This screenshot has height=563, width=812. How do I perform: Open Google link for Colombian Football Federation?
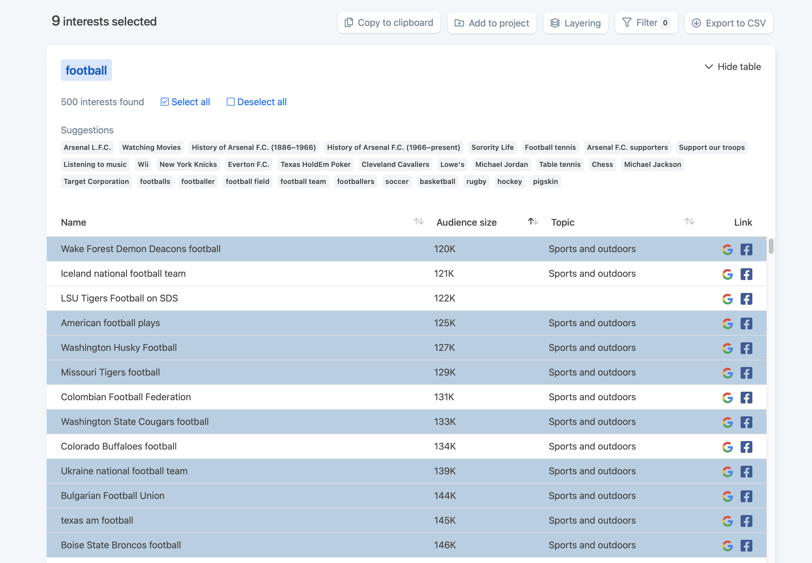727,398
